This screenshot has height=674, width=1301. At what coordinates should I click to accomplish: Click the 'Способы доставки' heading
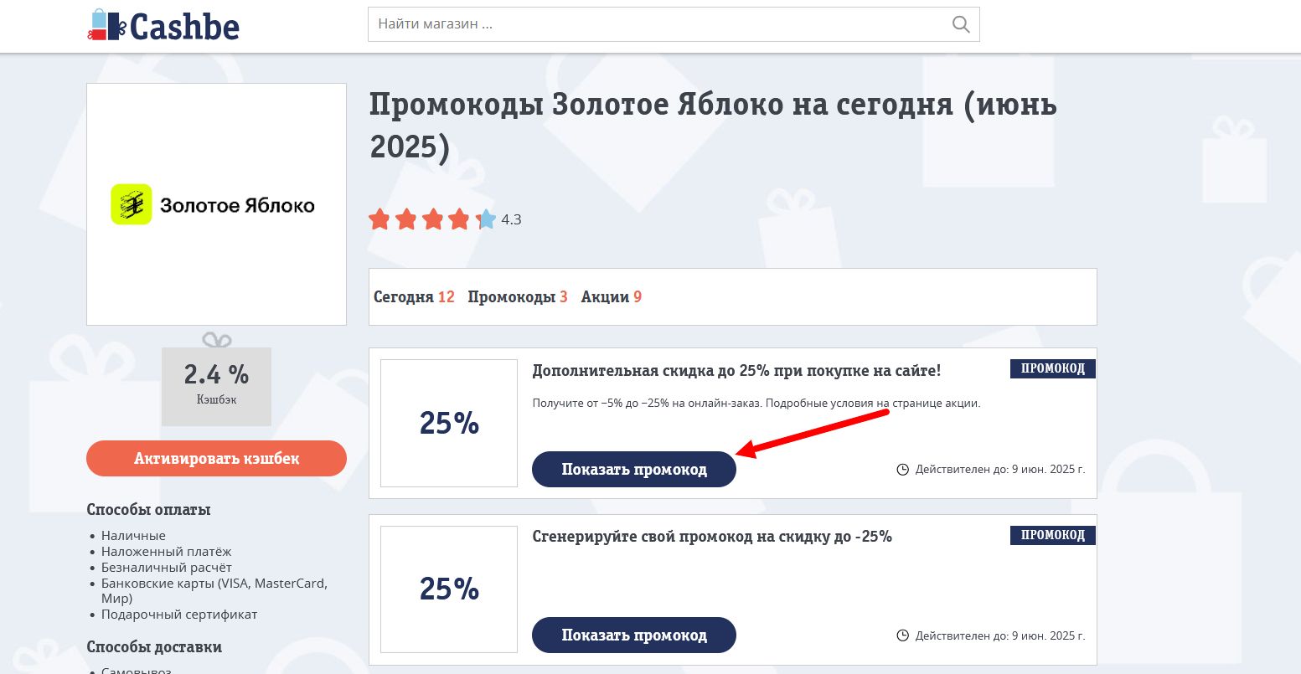pos(154,647)
